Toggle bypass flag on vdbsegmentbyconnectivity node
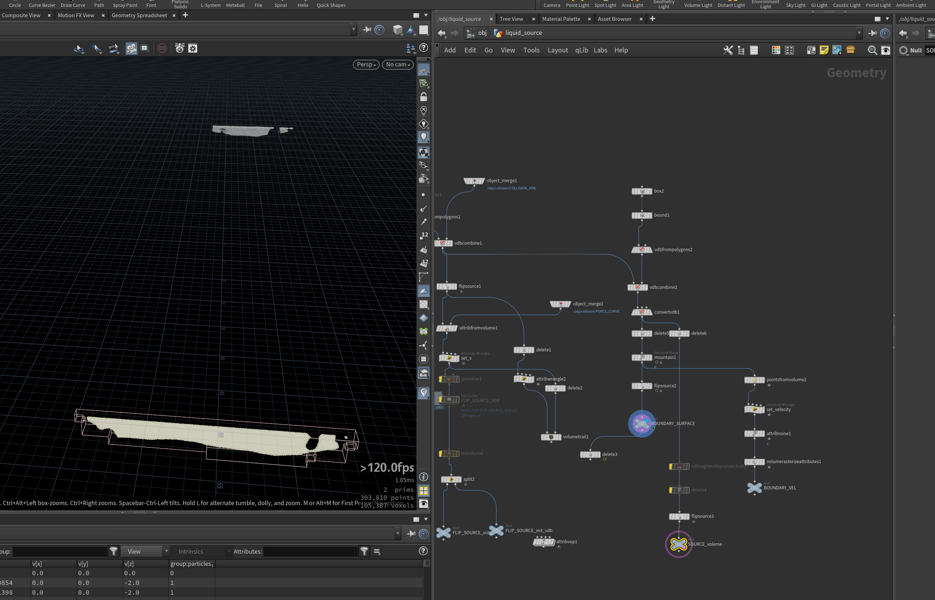 (x=671, y=467)
